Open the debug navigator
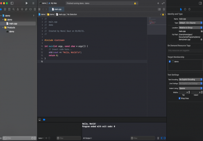This screenshot has width=203, height=141. pyautogui.click(x=26, y=9)
